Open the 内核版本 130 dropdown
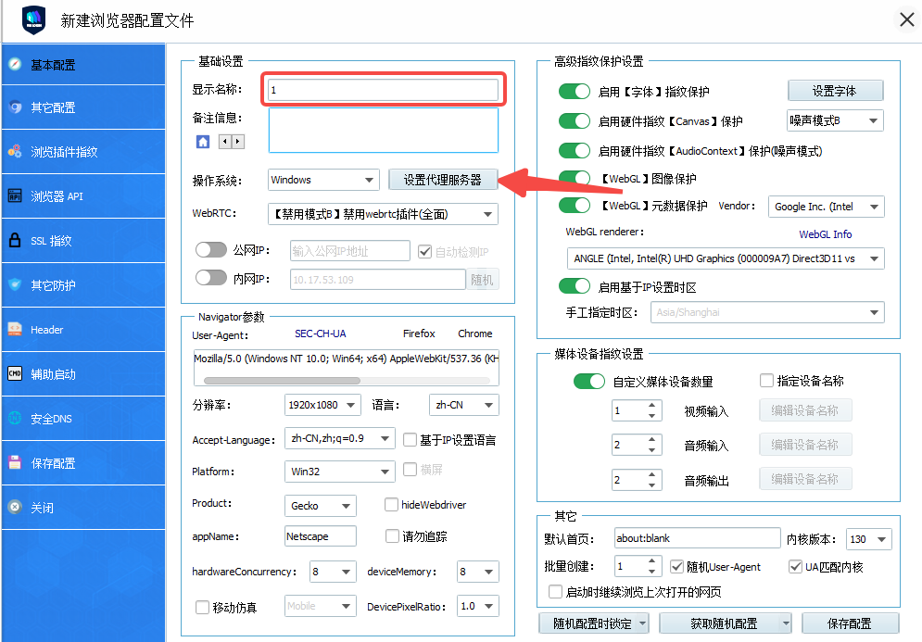Image resolution: width=922 pixels, height=642 pixels. click(x=869, y=539)
